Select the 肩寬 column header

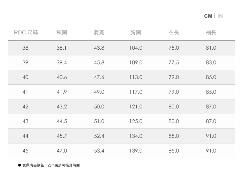pyautogui.click(x=99, y=32)
